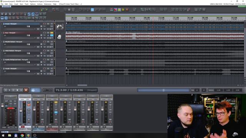
Task: Click the transport Record button
Action: pos(26,90)
